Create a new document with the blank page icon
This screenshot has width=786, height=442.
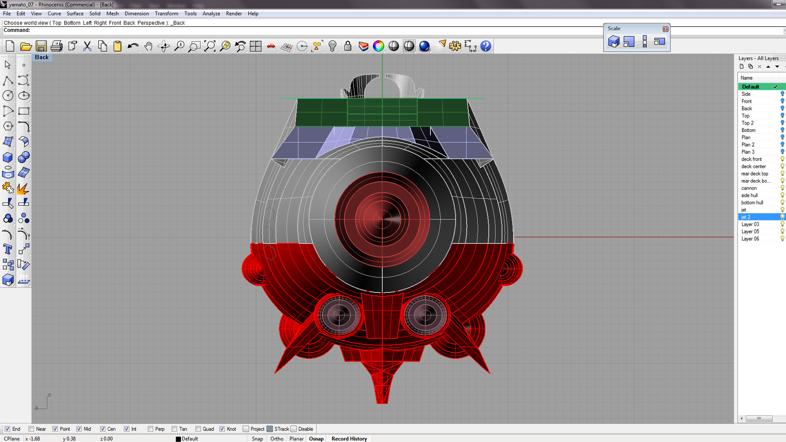(x=10, y=46)
